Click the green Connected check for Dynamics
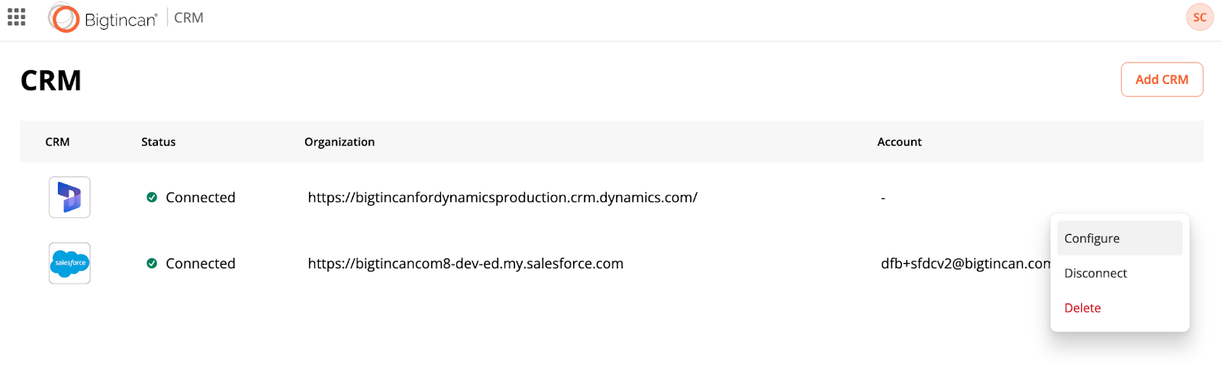The image size is (1221, 366). click(152, 197)
